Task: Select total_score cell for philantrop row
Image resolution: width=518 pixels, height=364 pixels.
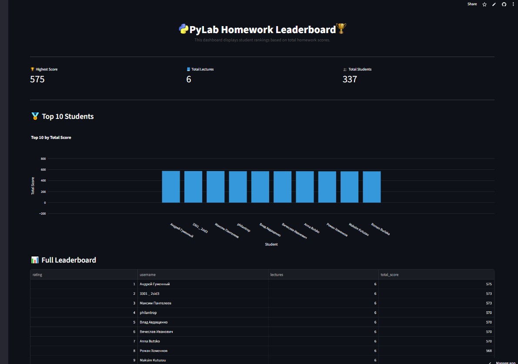Action: click(436, 313)
